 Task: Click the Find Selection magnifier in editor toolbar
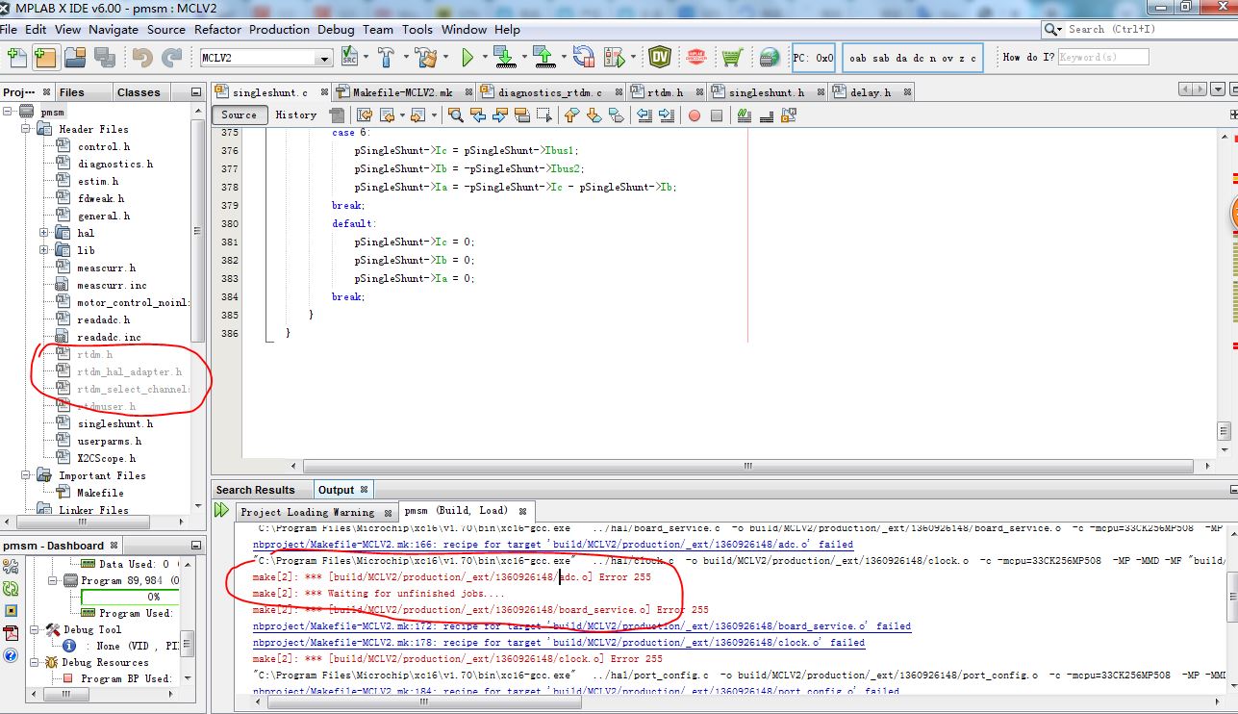pos(456,115)
